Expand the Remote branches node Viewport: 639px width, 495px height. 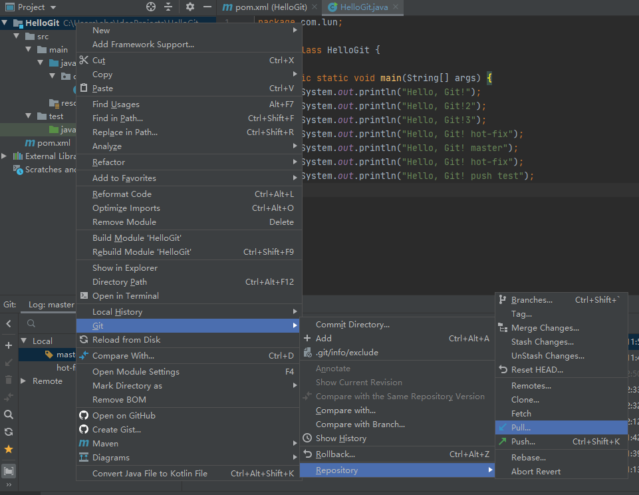coord(24,381)
